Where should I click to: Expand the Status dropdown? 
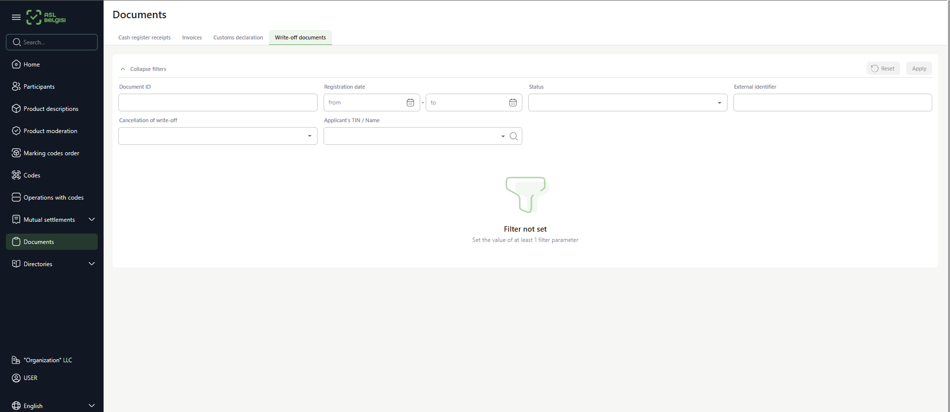pos(719,103)
